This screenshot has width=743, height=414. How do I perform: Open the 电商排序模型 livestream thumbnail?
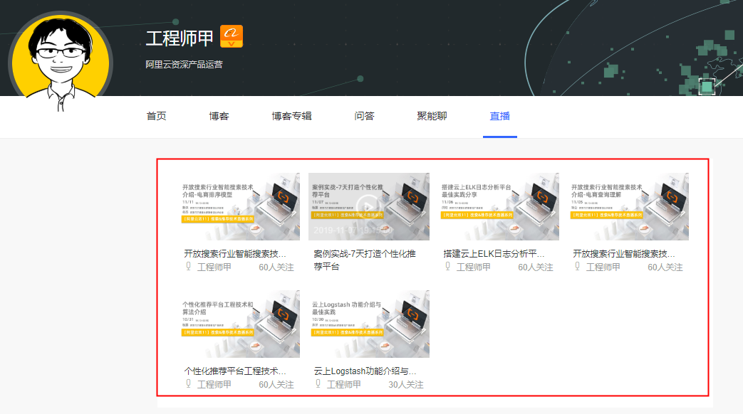coord(240,206)
